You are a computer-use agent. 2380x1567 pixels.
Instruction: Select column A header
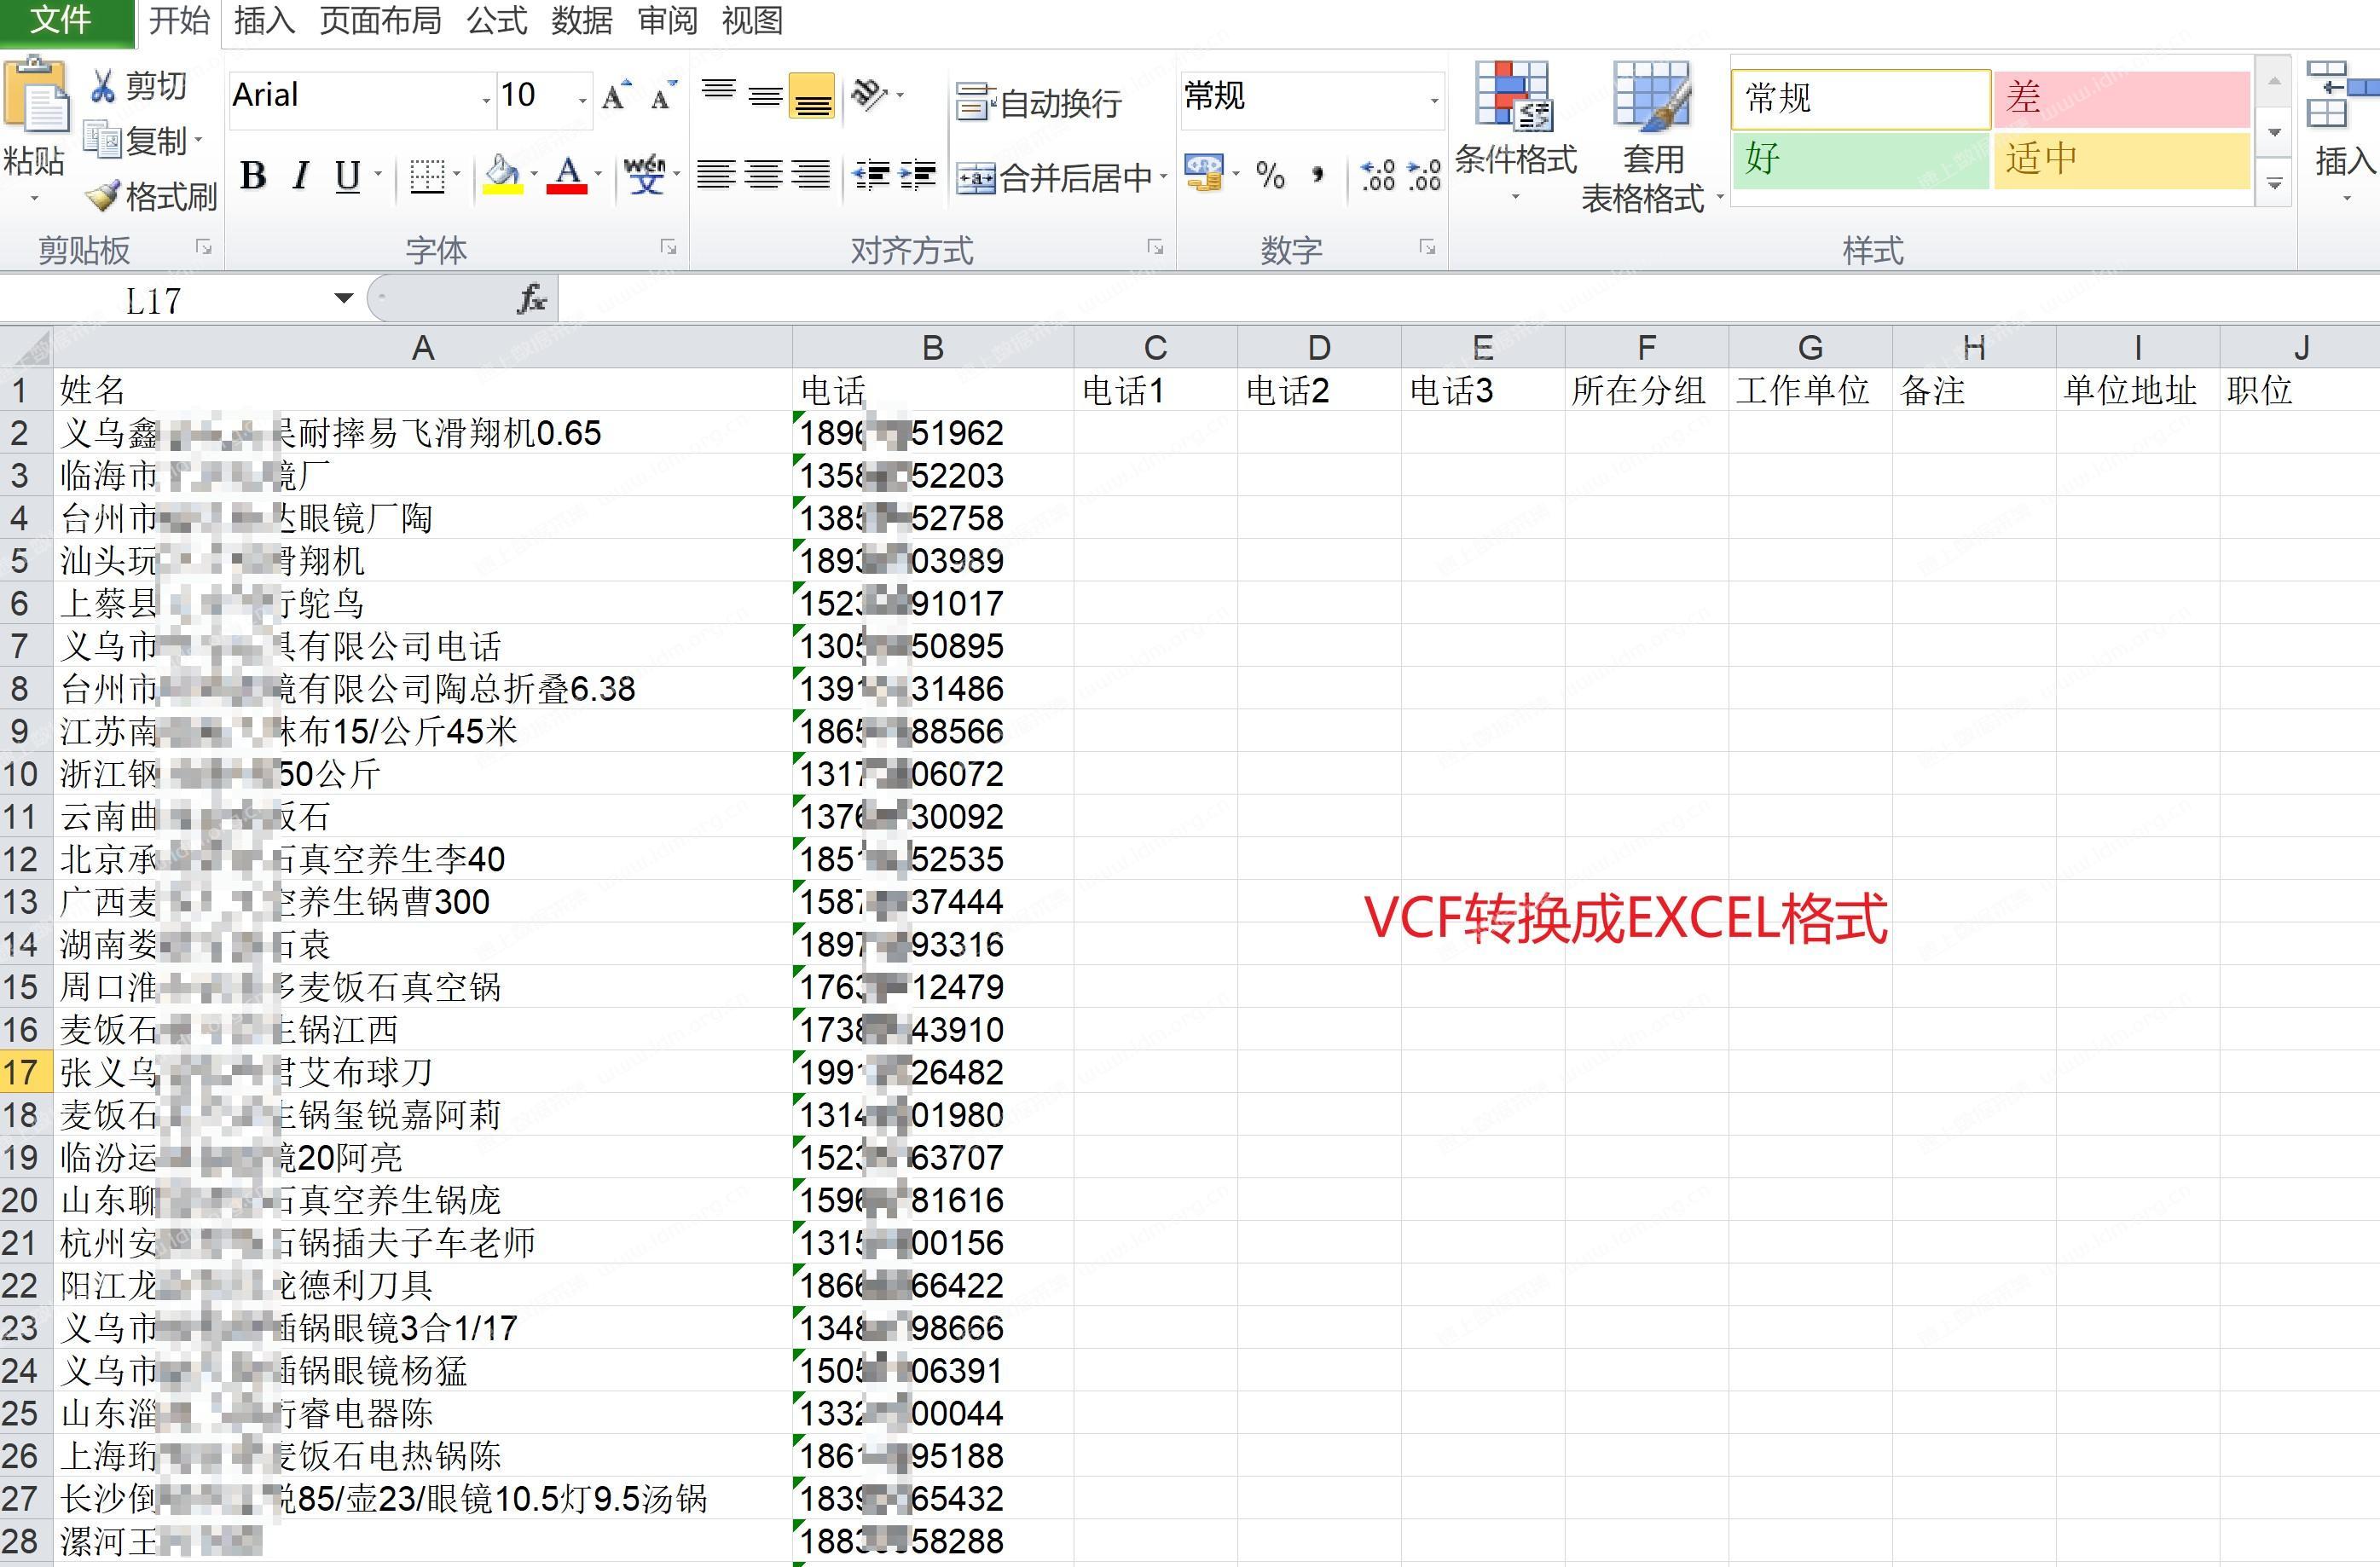tap(422, 347)
